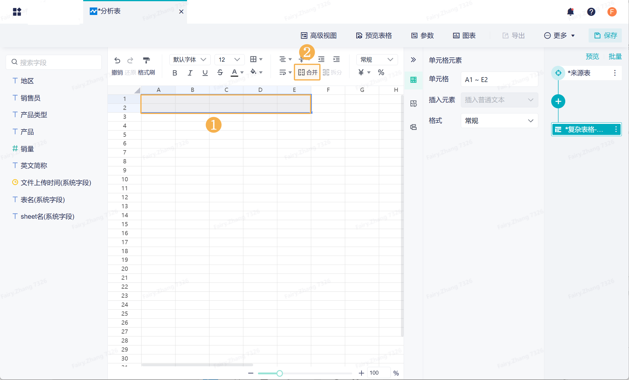Click the notification bell icon
The image size is (629, 380).
(570, 12)
